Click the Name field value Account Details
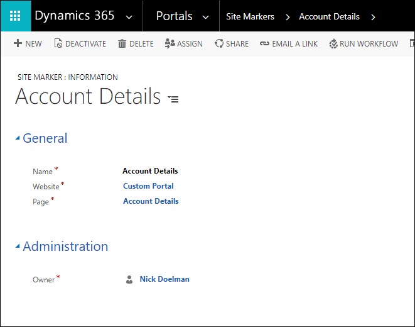The width and height of the screenshot is (415, 327). point(150,171)
